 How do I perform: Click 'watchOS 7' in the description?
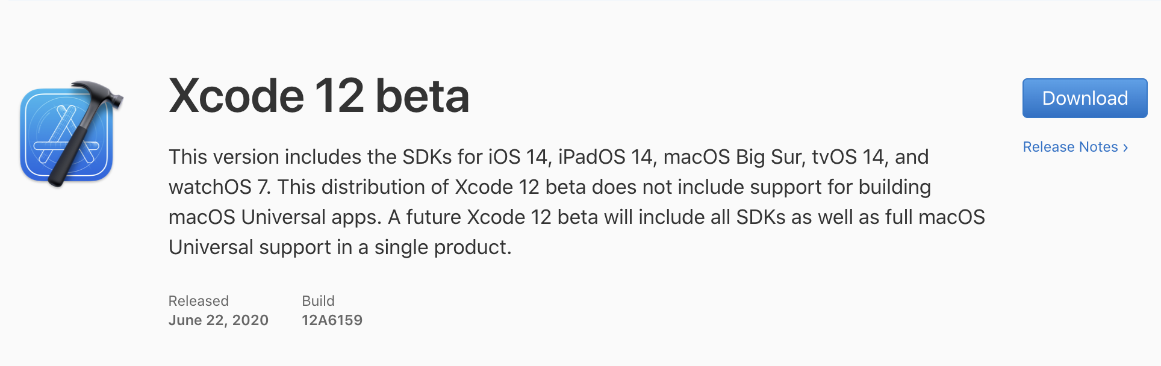[218, 187]
